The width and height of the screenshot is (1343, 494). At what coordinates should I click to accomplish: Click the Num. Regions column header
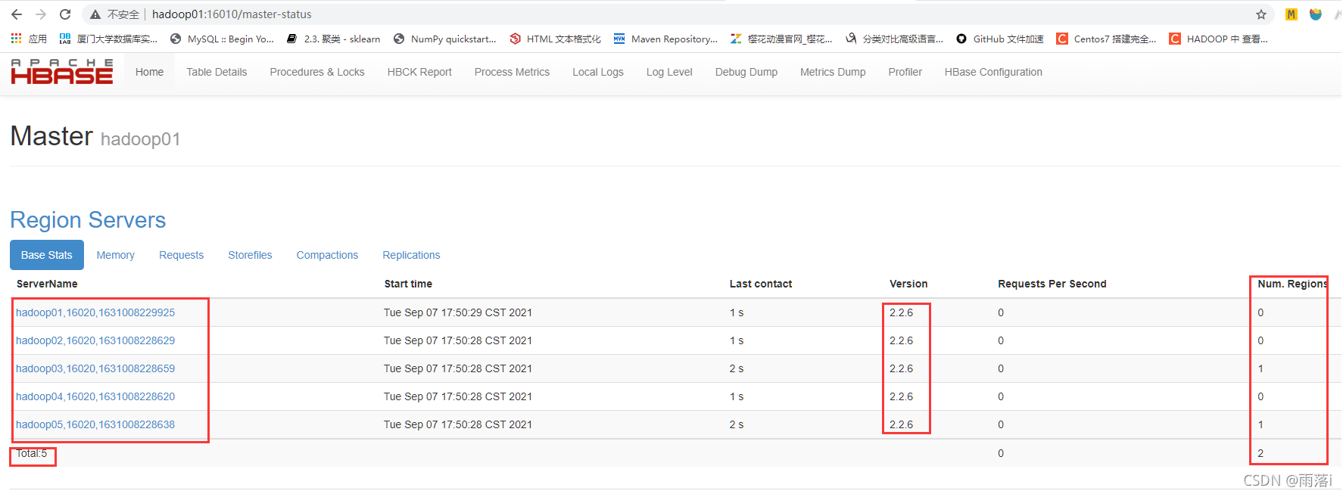click(1292, 284)
